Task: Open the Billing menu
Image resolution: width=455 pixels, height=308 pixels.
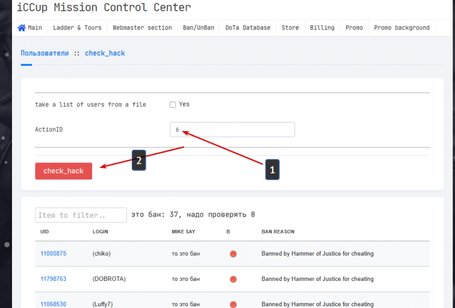Action: [x=322, y=28]
